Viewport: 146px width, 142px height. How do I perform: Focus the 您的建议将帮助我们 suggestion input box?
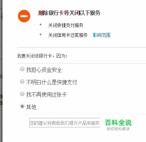click(65, 123)
